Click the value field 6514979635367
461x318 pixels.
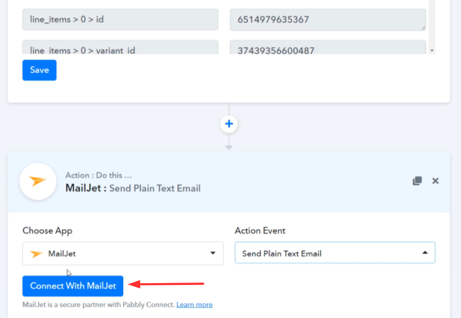coord(328,20)
